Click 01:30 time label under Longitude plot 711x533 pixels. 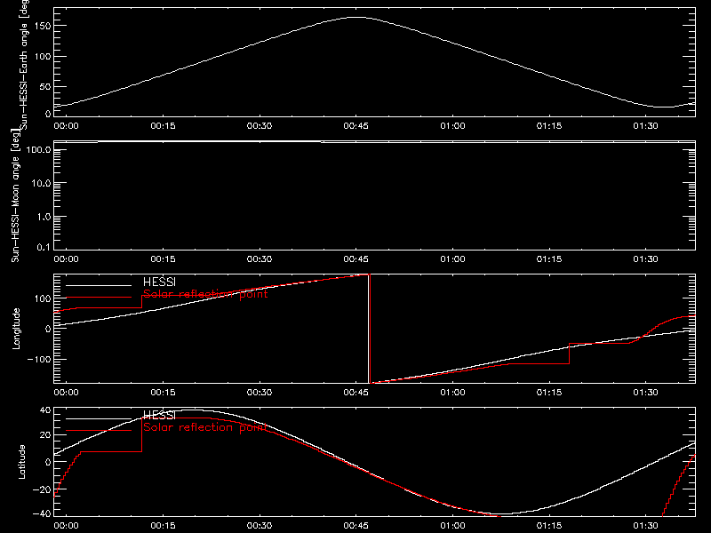646,392
